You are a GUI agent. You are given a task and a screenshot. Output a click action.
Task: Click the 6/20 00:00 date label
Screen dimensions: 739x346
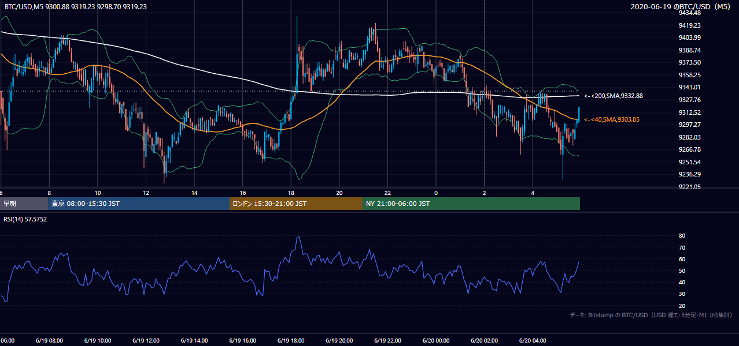435,341
